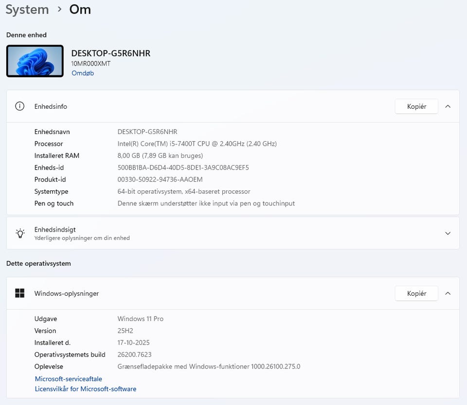The width and height of the screenshot is (467, 405).
Task: Click the device wallpaper thumbnail
Action: click(x=35, y=61)
